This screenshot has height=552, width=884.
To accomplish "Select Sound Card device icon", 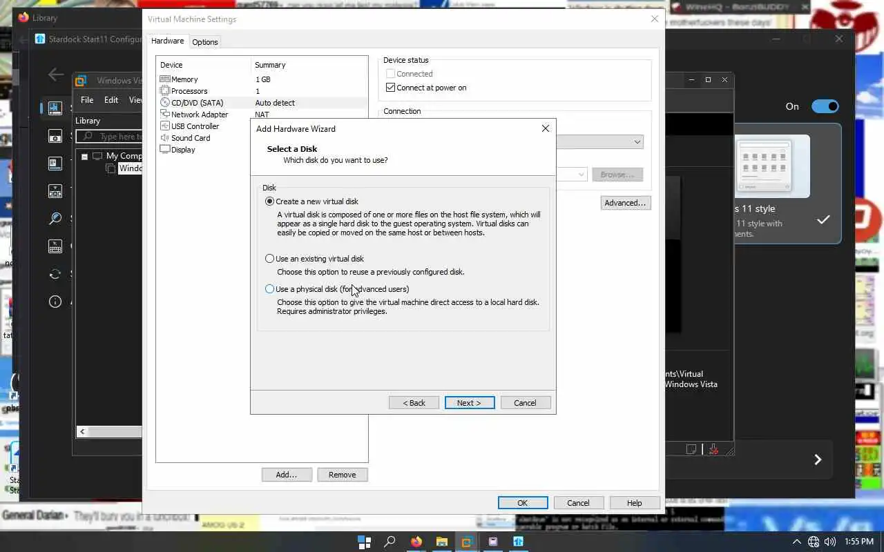I will (164, 138).
